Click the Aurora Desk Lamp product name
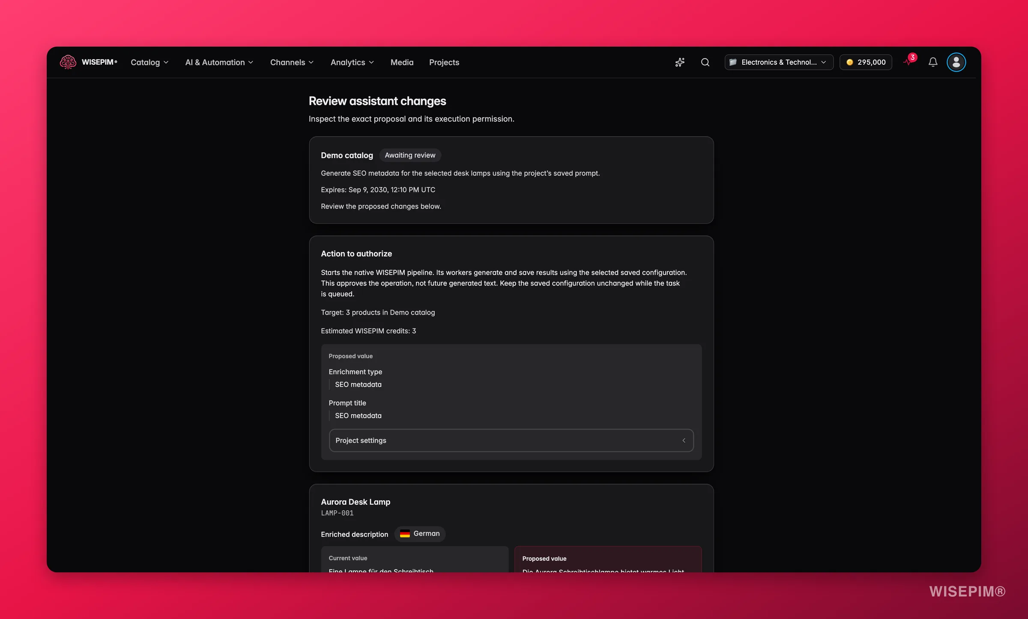 pyautogui.click(x=356, y=502)
